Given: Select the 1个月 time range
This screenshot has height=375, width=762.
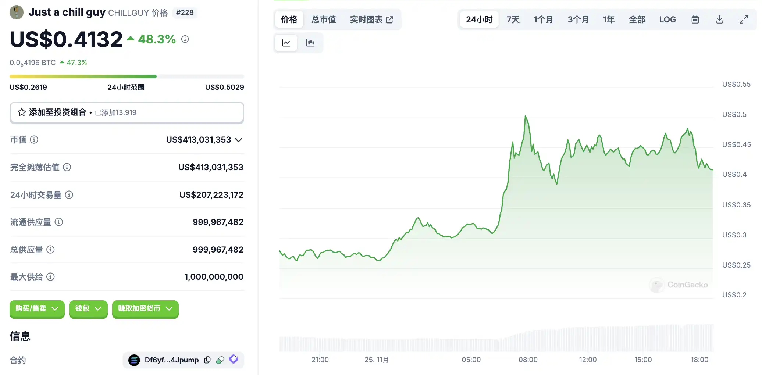Looking at the screenshot, I should (544, 19).
